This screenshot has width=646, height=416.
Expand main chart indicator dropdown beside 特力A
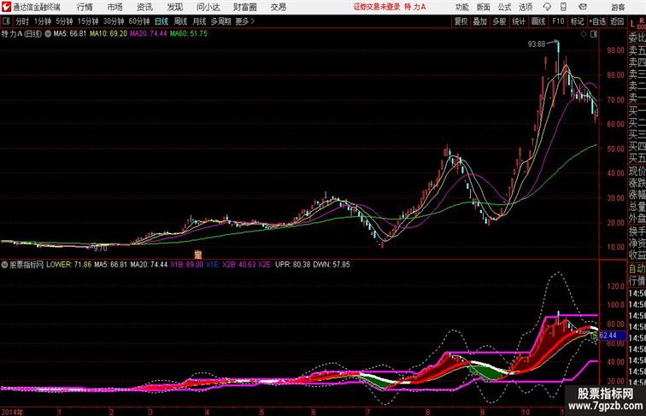48,34
